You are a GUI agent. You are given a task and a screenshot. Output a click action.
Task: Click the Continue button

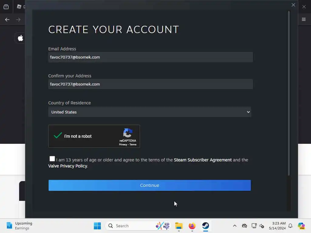(149, 185)
